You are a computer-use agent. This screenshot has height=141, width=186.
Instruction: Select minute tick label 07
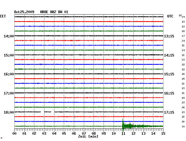click(x=84, y=134)
